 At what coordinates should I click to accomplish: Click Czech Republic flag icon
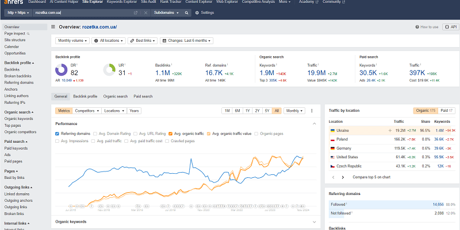tap(332, 166)
